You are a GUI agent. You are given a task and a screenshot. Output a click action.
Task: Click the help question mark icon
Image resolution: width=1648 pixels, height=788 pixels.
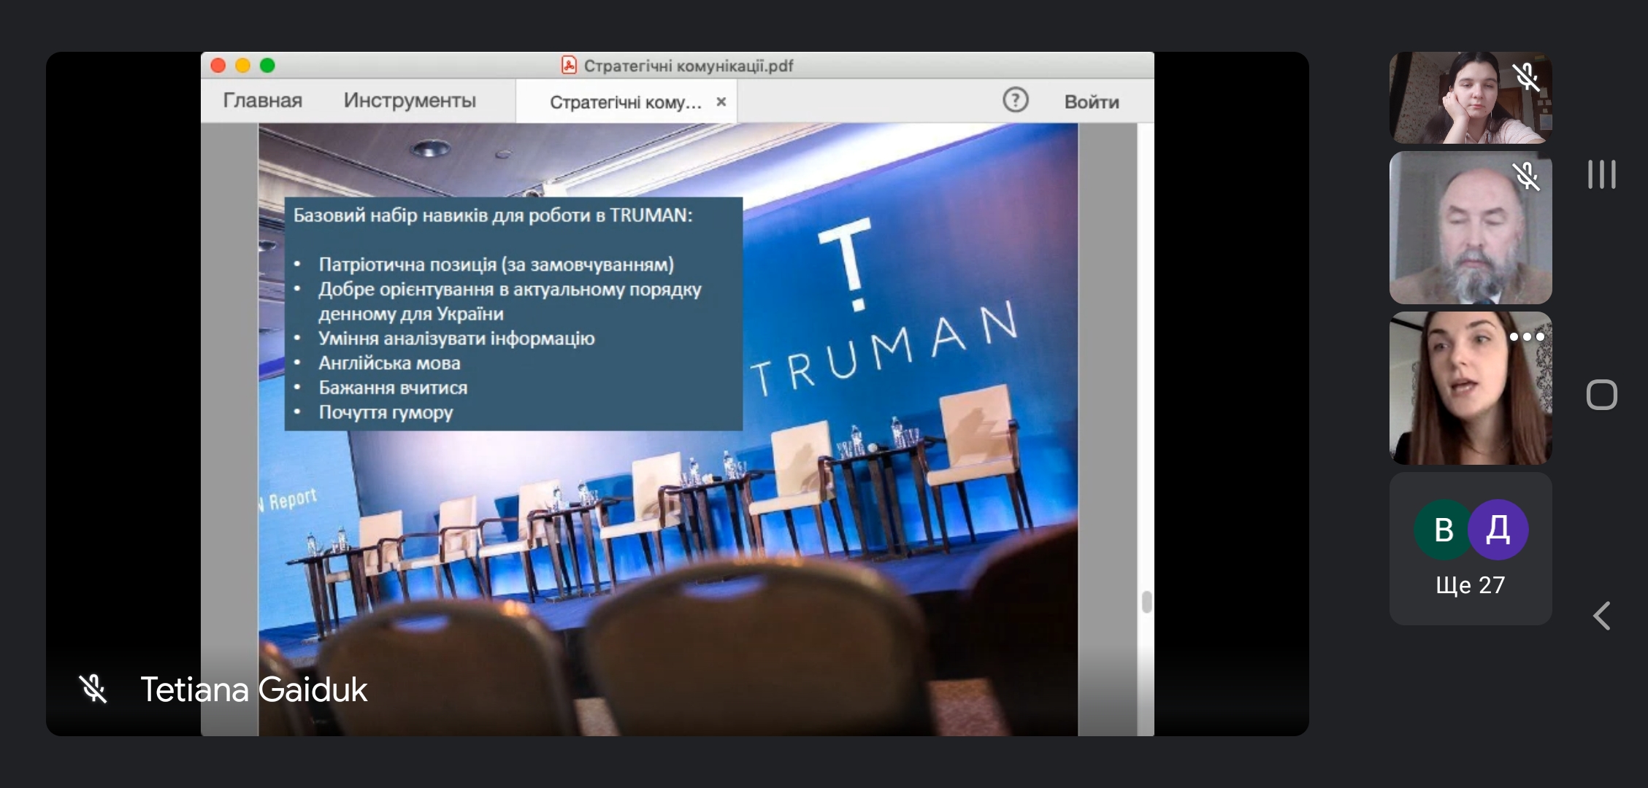point(1015,100)
